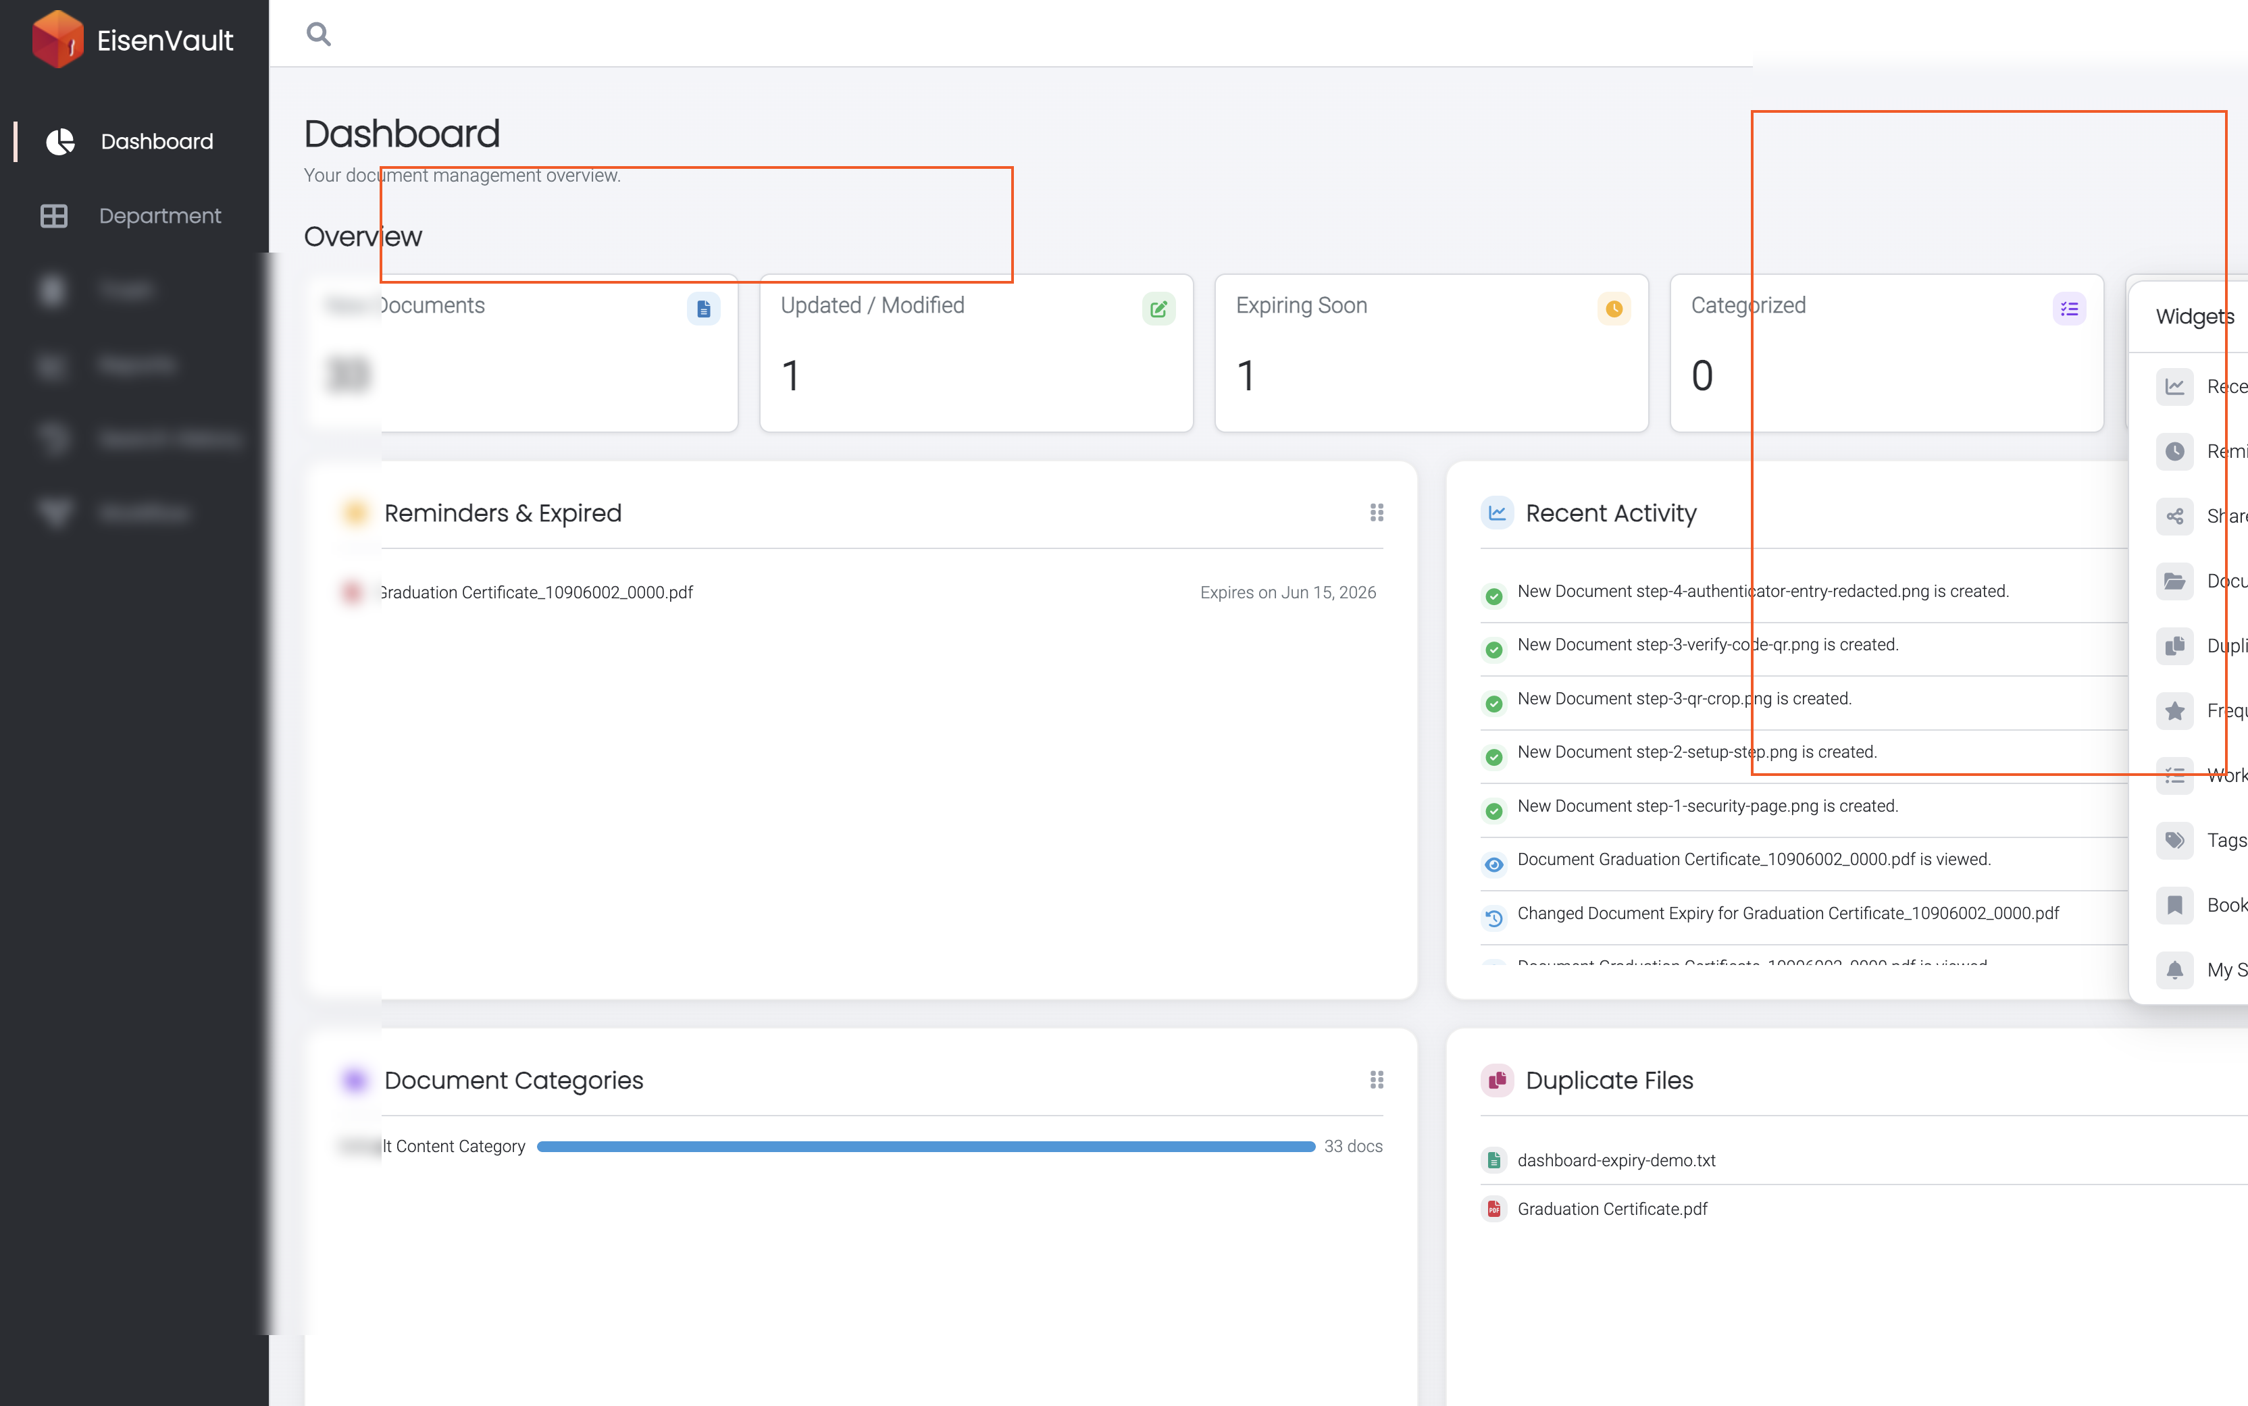The height and width of the screenshot is (1406, 2248).
Task: Open the Expiring Soon overview card
Action: click(1431, 353)
